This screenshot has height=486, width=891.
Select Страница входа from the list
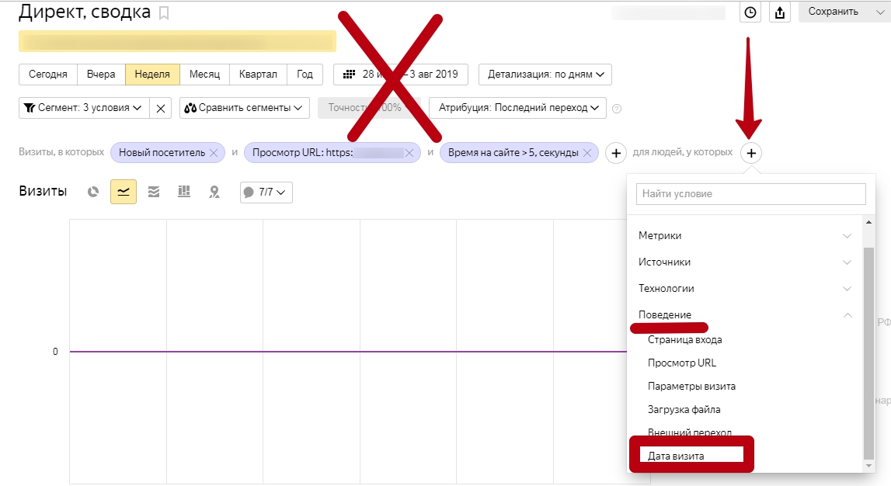[x=684, y=340]
